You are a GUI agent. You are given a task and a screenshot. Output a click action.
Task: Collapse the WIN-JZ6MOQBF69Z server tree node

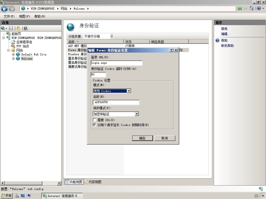coord(4,38)
